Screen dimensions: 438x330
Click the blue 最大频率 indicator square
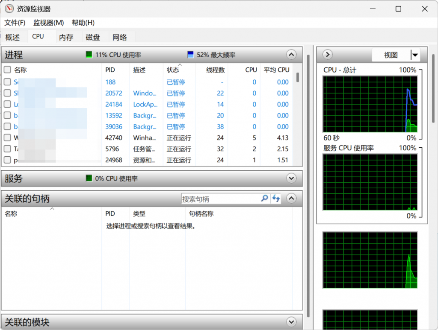point(190,54)
